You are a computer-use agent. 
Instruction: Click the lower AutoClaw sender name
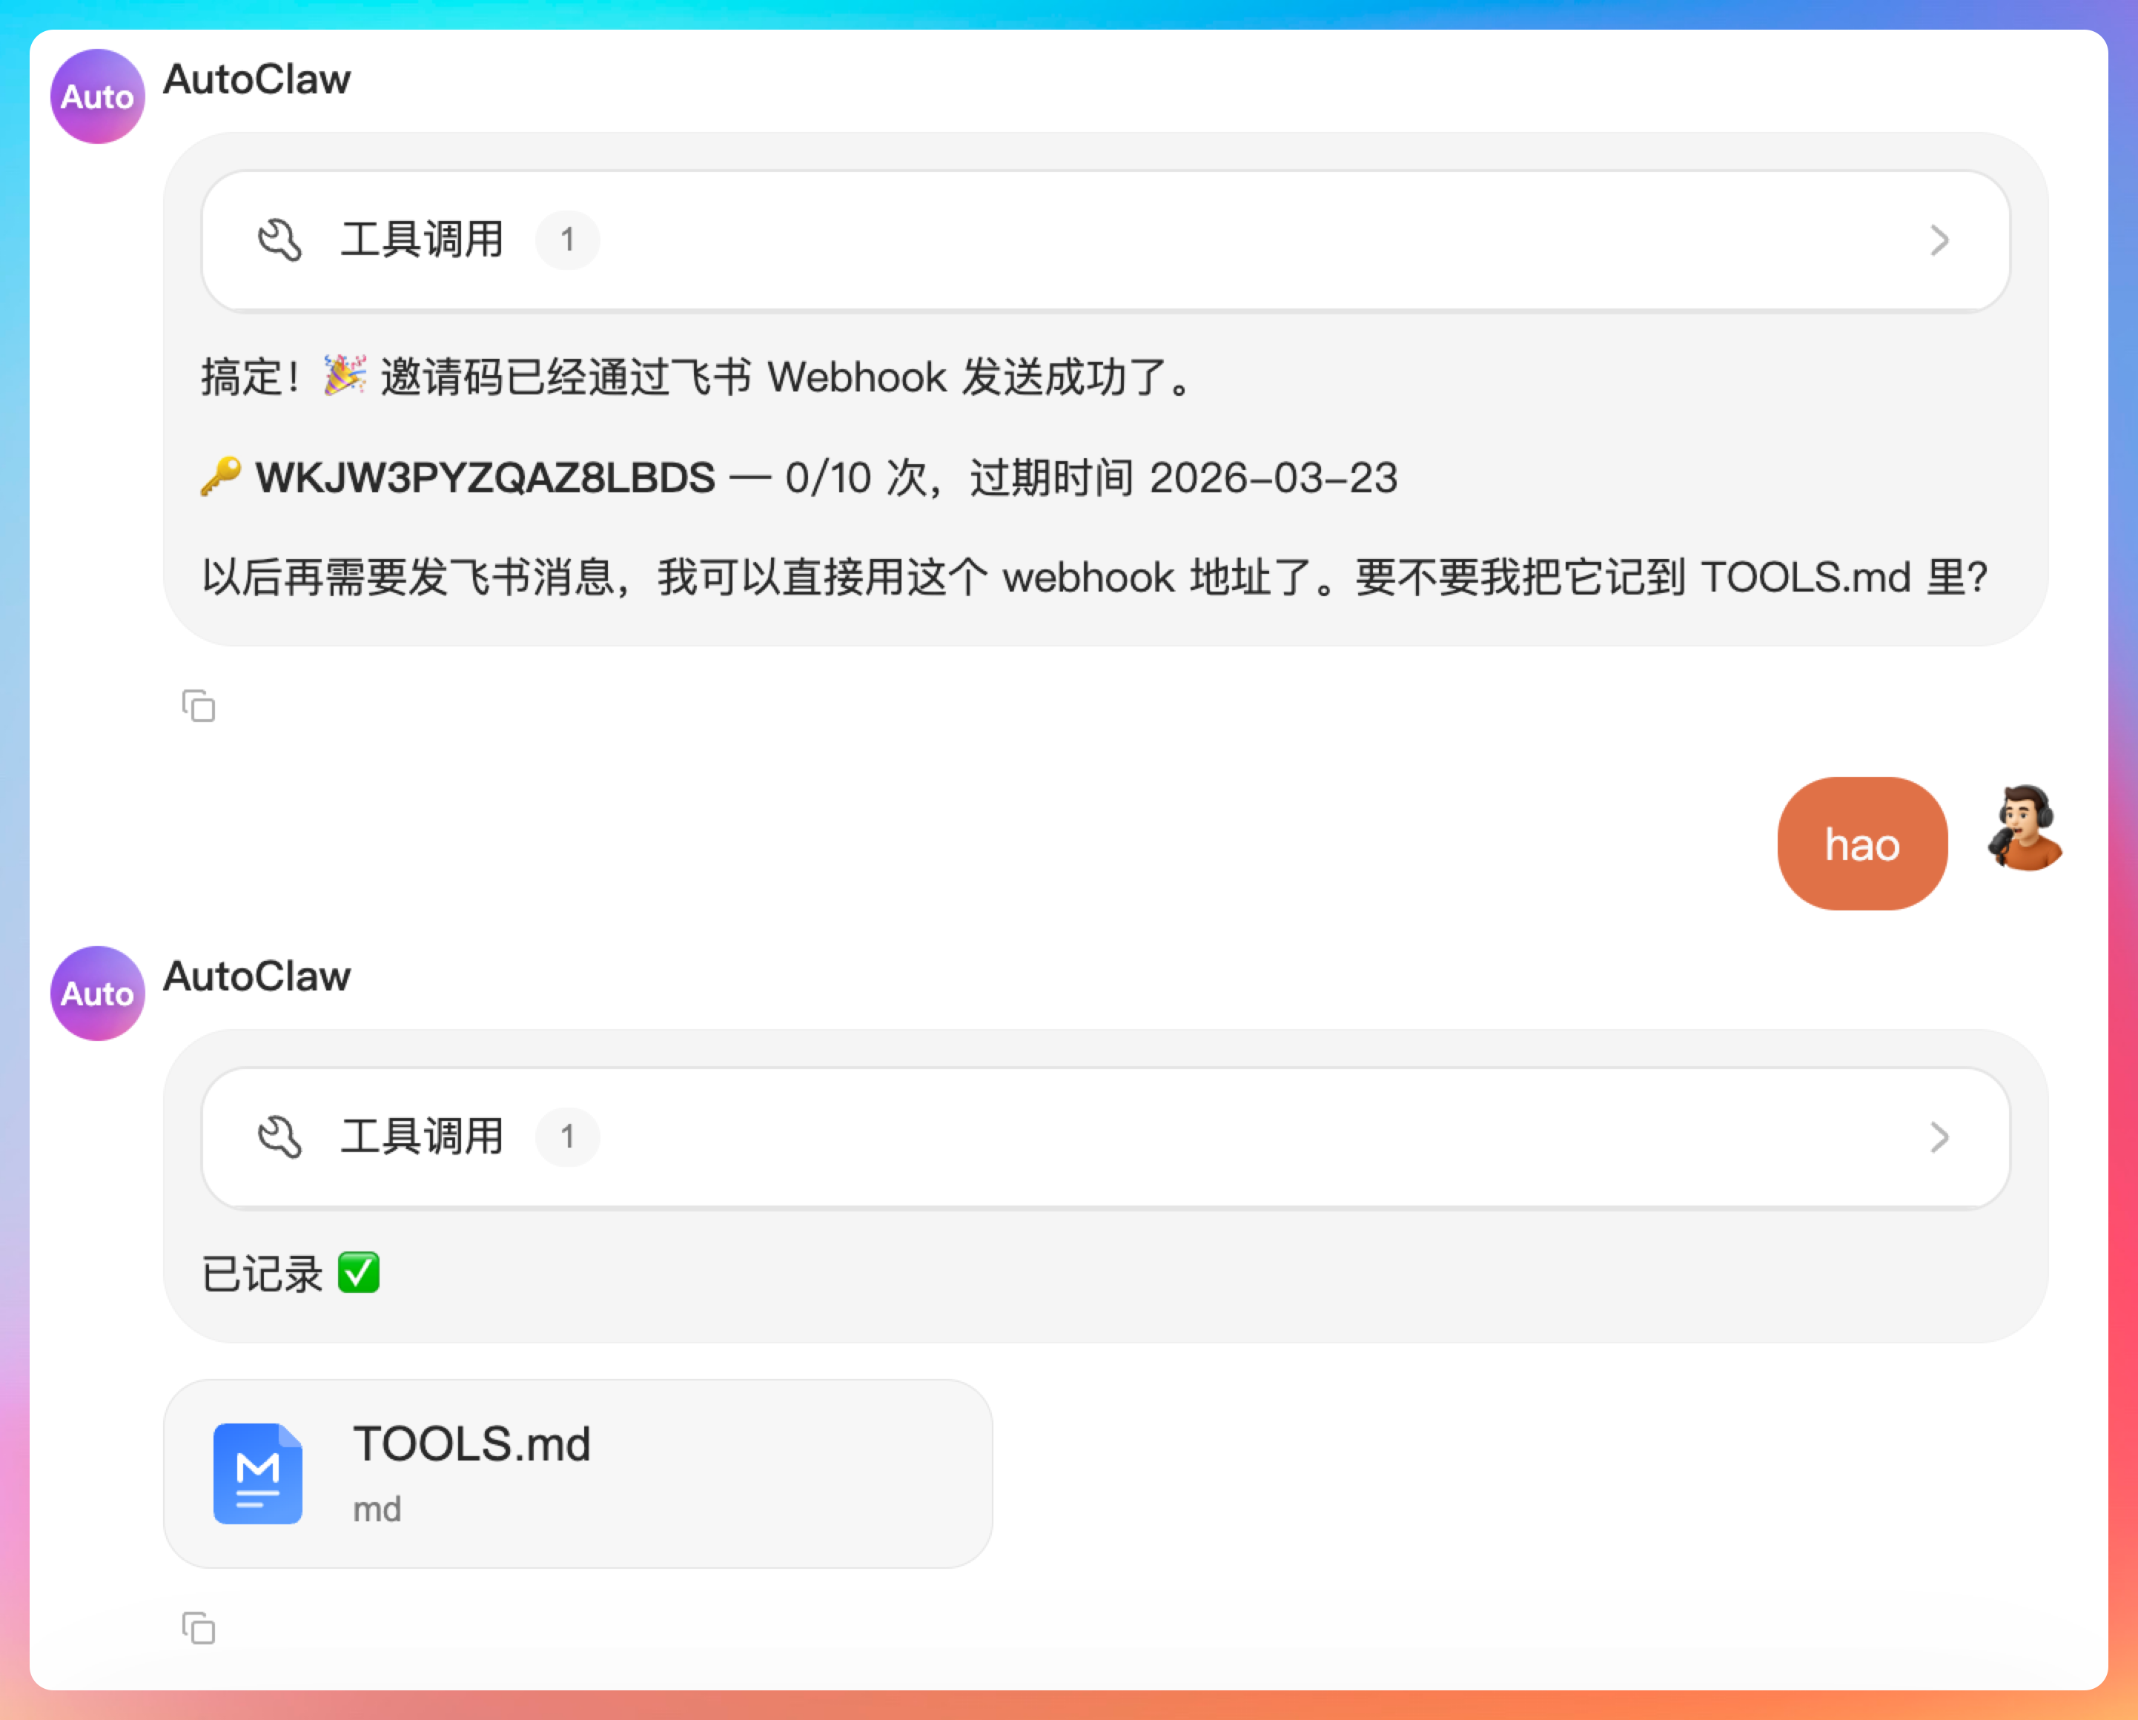(x=257, y=976)
